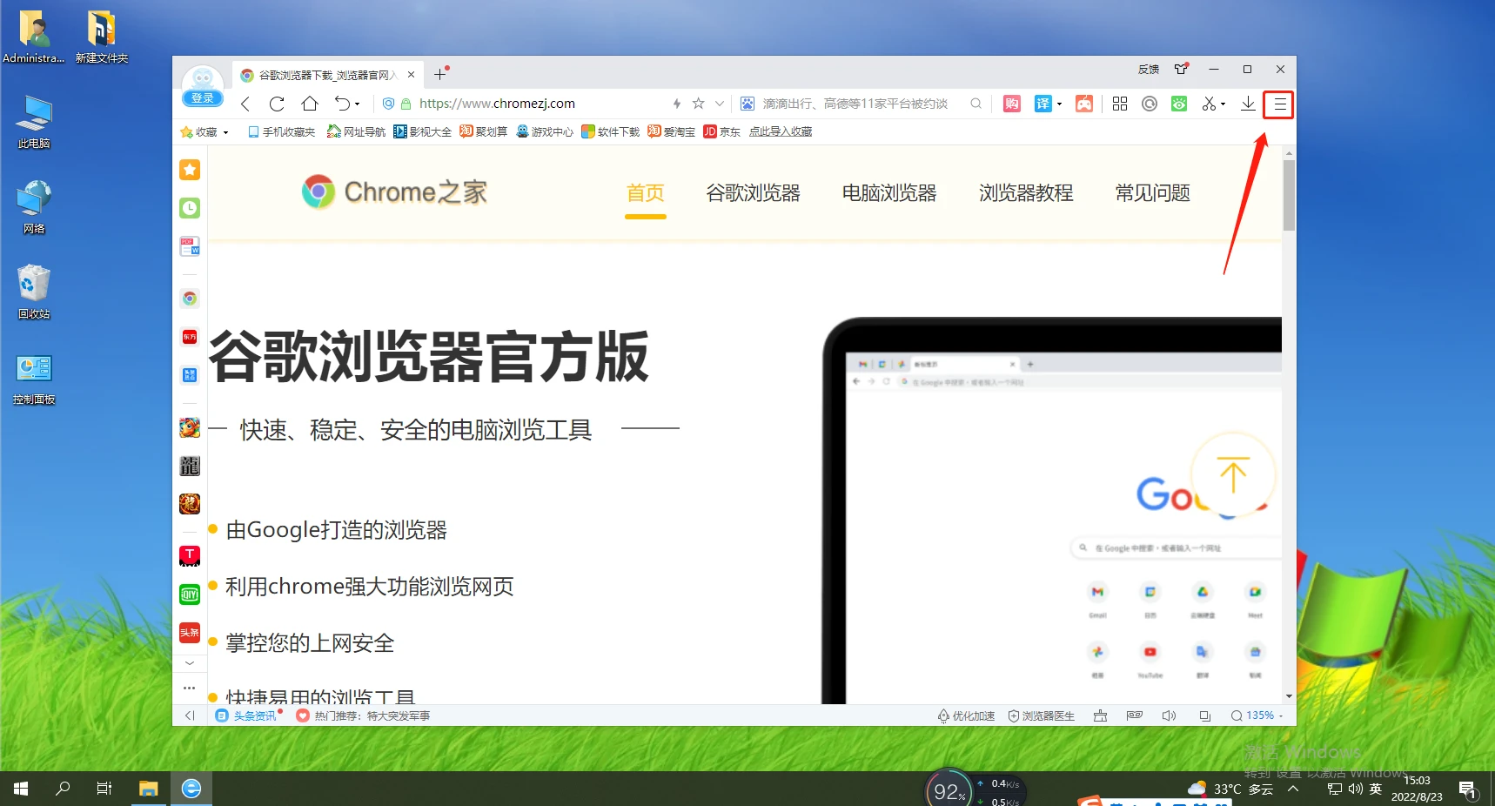This screenshot has width=1495, height=806.
Task: Click the blue translate 译 icon
Action: pos(1042,104)
